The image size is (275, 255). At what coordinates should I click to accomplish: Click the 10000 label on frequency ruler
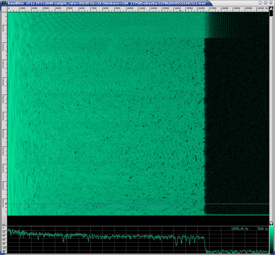(130, 8)
